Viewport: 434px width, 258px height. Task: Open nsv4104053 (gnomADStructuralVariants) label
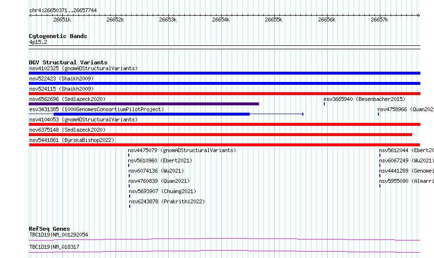pos(83,119)
